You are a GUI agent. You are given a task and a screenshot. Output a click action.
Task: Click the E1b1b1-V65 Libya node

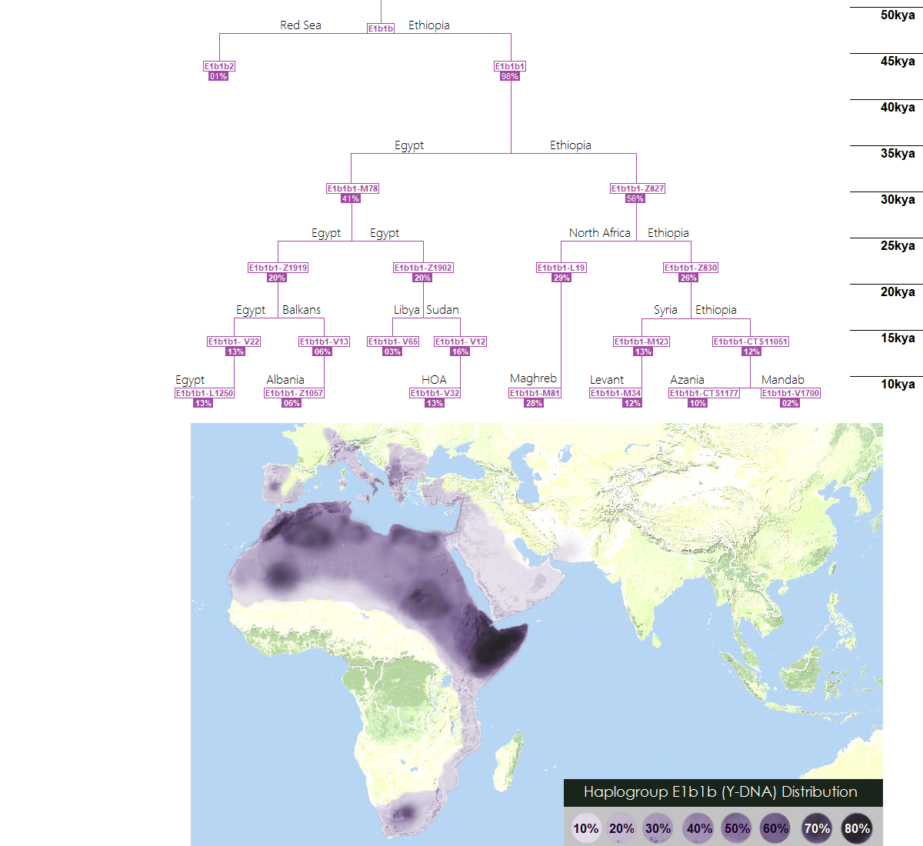tap(393, 341)
